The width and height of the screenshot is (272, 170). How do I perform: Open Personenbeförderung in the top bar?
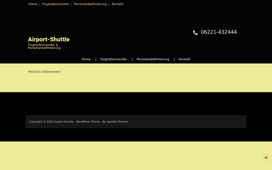pos(90,4)
